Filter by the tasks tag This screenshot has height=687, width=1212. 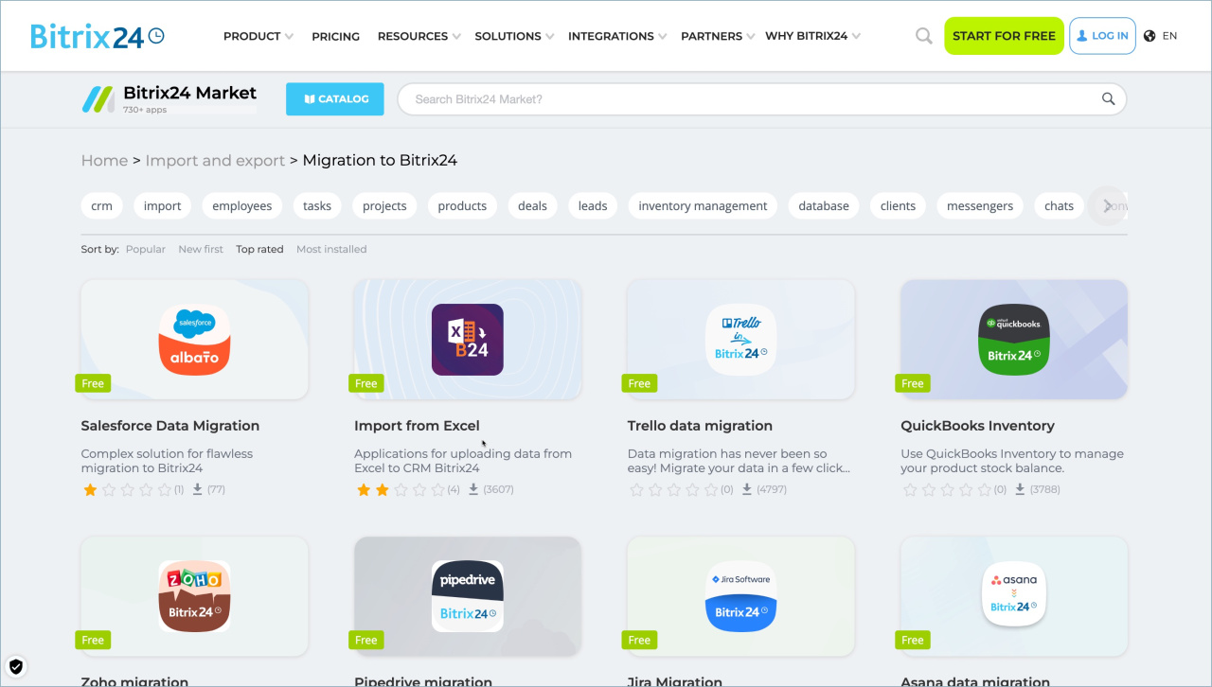point(317,206)
